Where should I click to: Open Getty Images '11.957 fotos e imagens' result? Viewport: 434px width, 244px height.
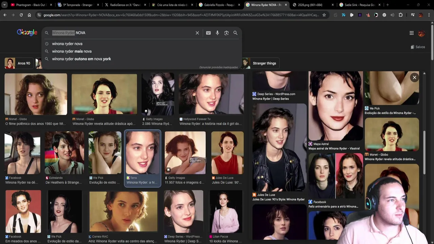pyautogui.click(x=185, y=153)
